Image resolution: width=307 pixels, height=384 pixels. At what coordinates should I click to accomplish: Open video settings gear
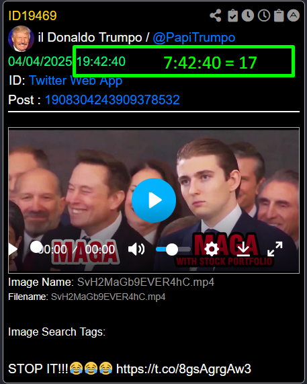click(x=212, y=249)
